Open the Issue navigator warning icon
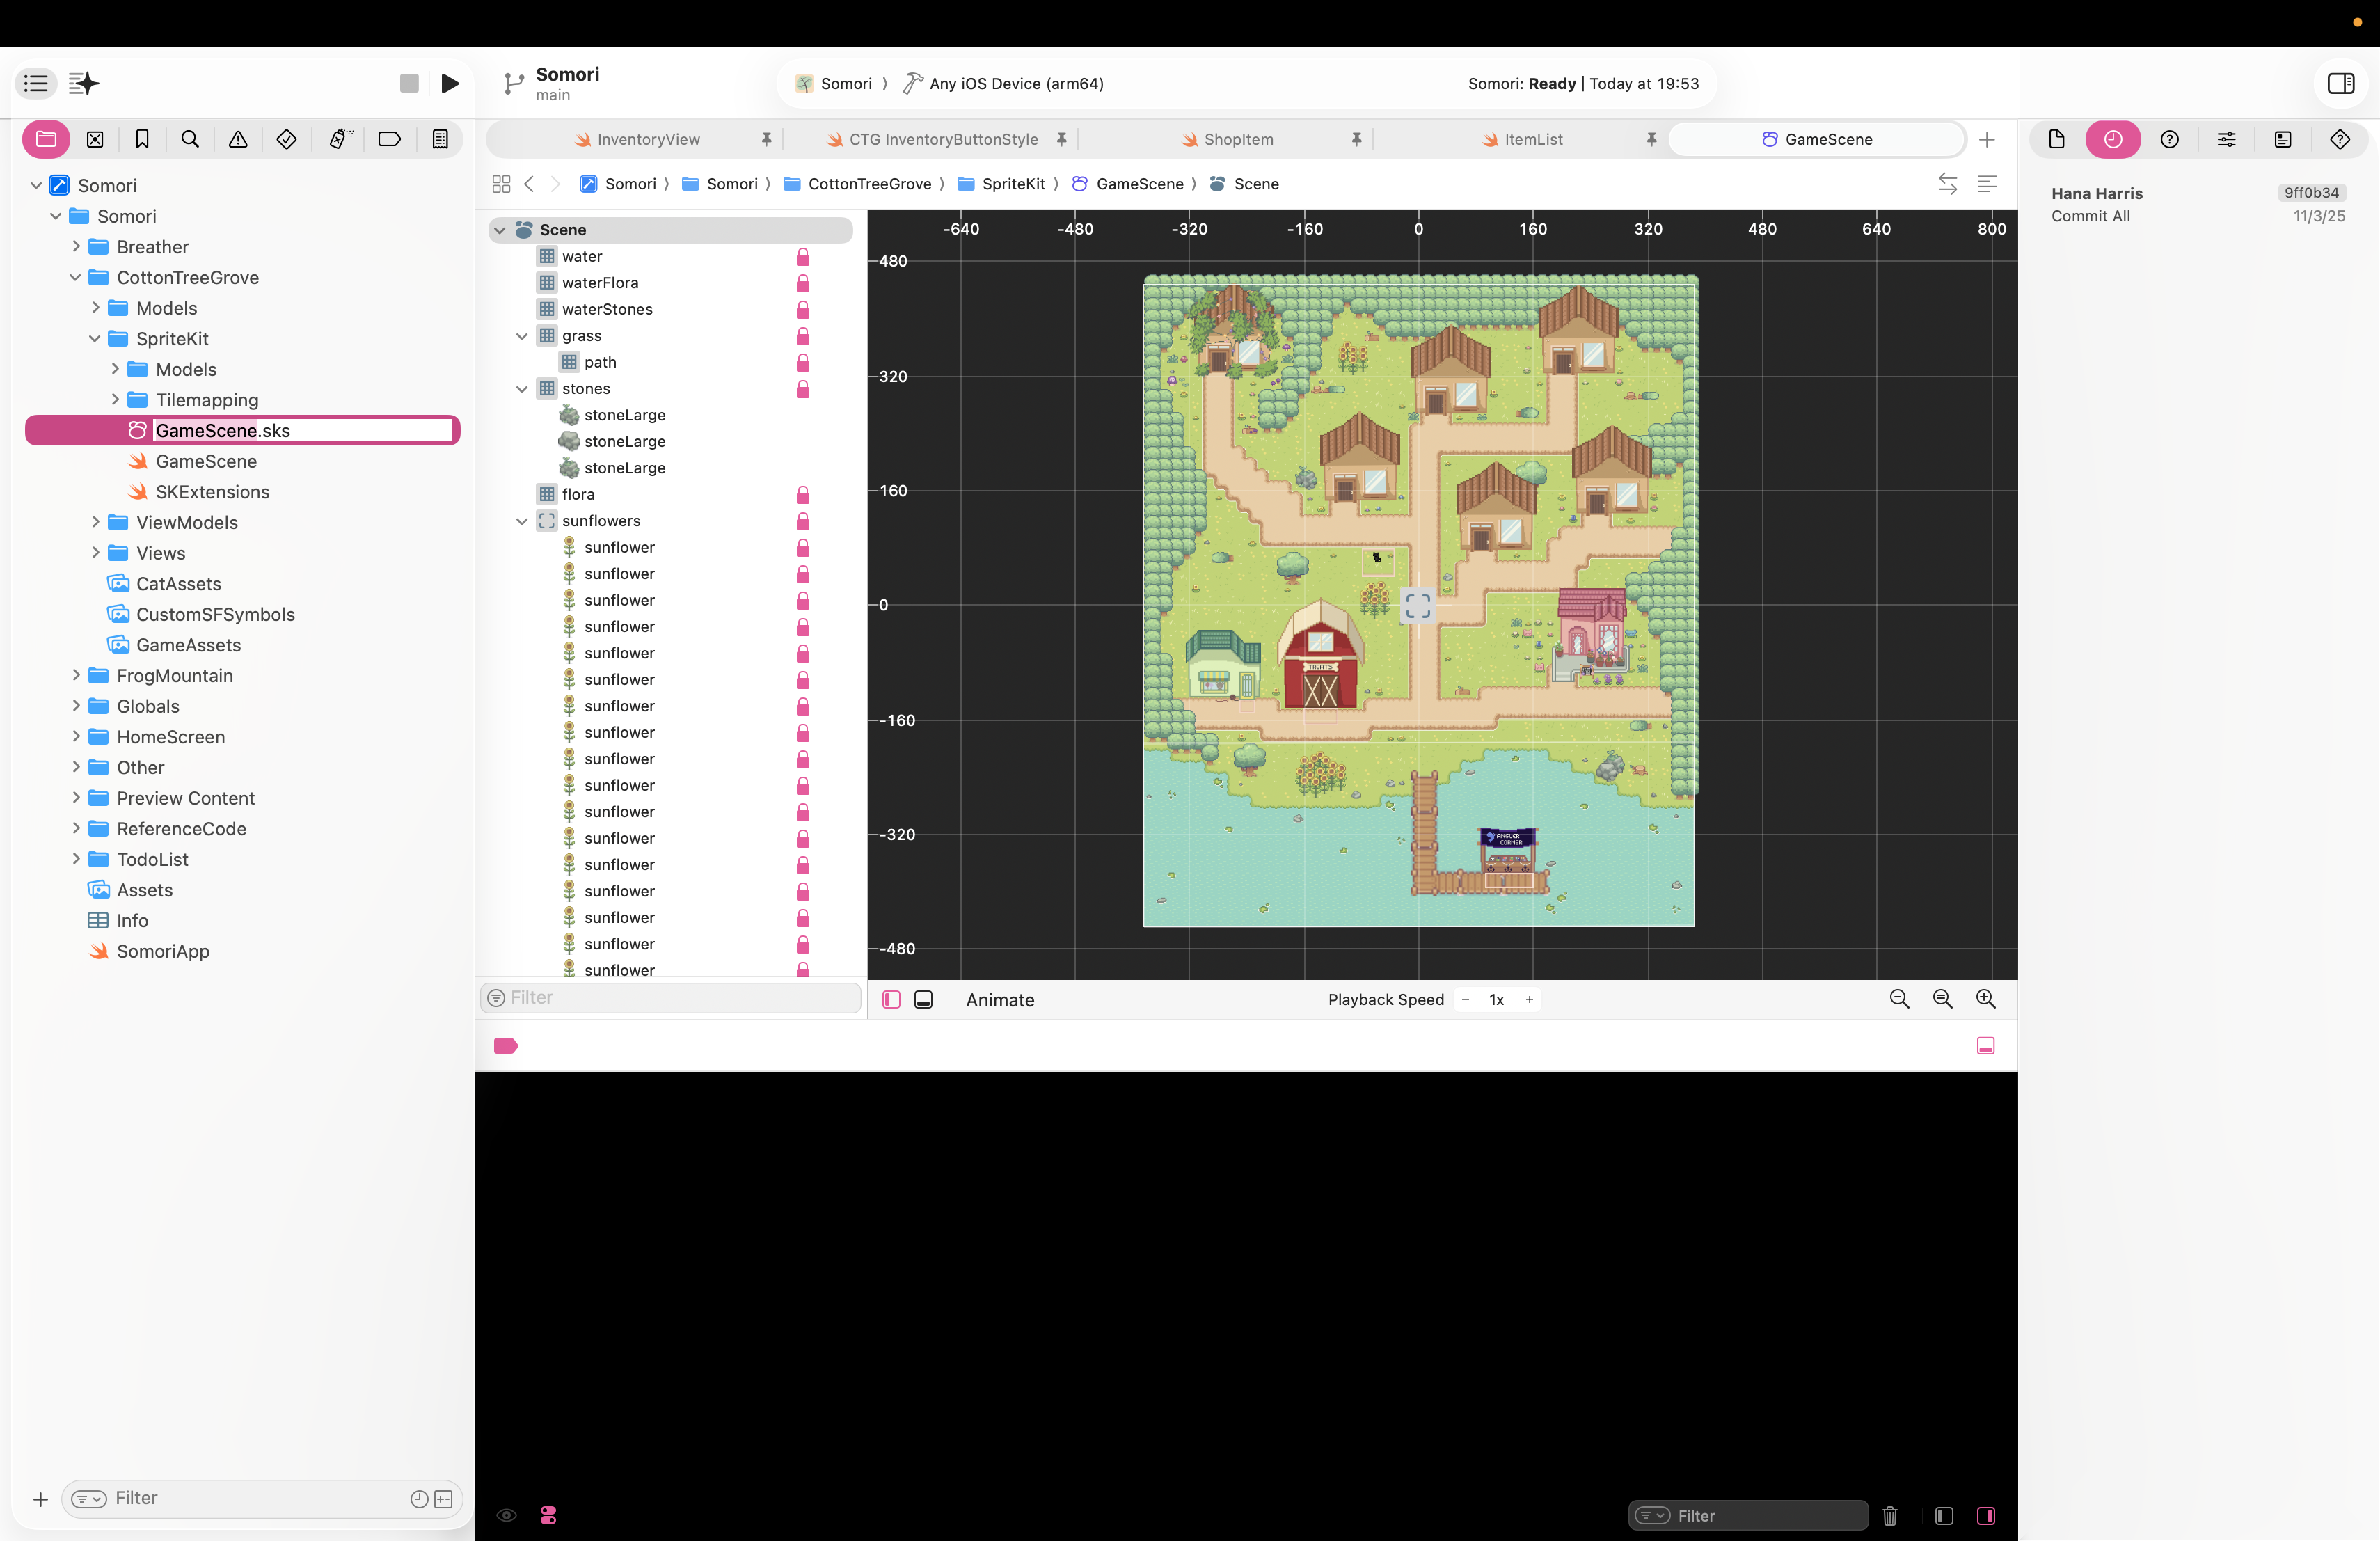Viewport: 2380px width, 1541px height. (238, 139)
